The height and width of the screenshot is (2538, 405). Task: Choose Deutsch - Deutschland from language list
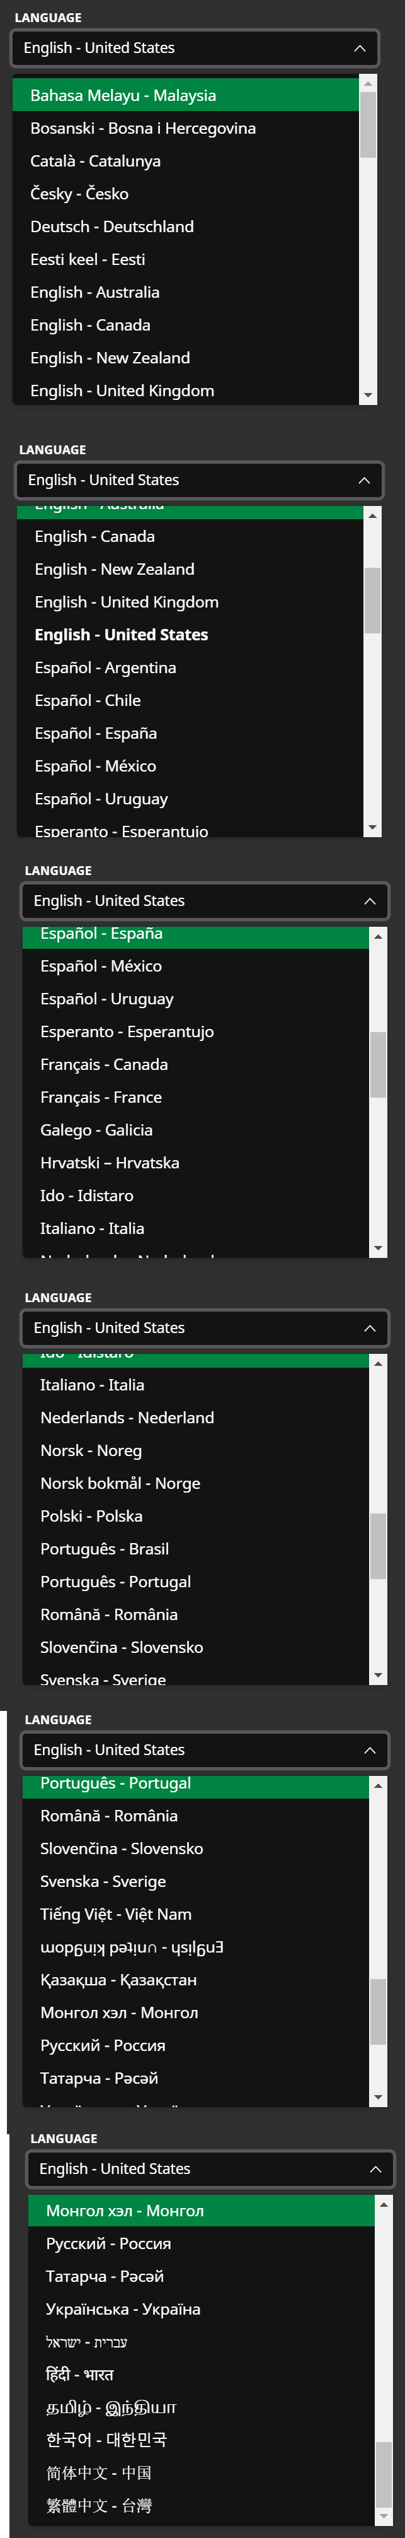click(186, 226)
